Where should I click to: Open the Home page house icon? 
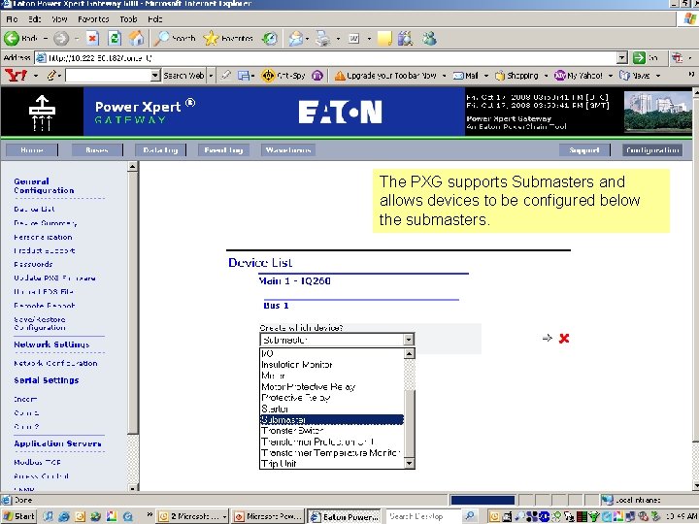pos(137,38)
